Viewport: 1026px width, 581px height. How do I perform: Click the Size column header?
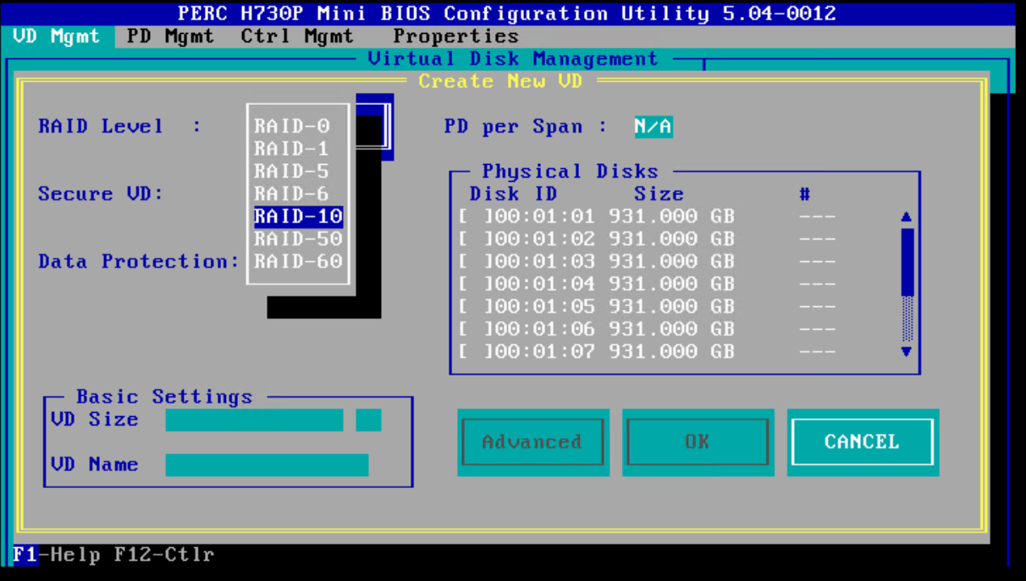pos(659,195)
